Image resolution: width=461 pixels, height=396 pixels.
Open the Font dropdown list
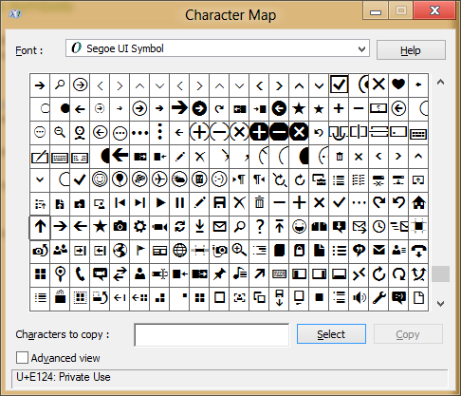(x=217, y=48)
